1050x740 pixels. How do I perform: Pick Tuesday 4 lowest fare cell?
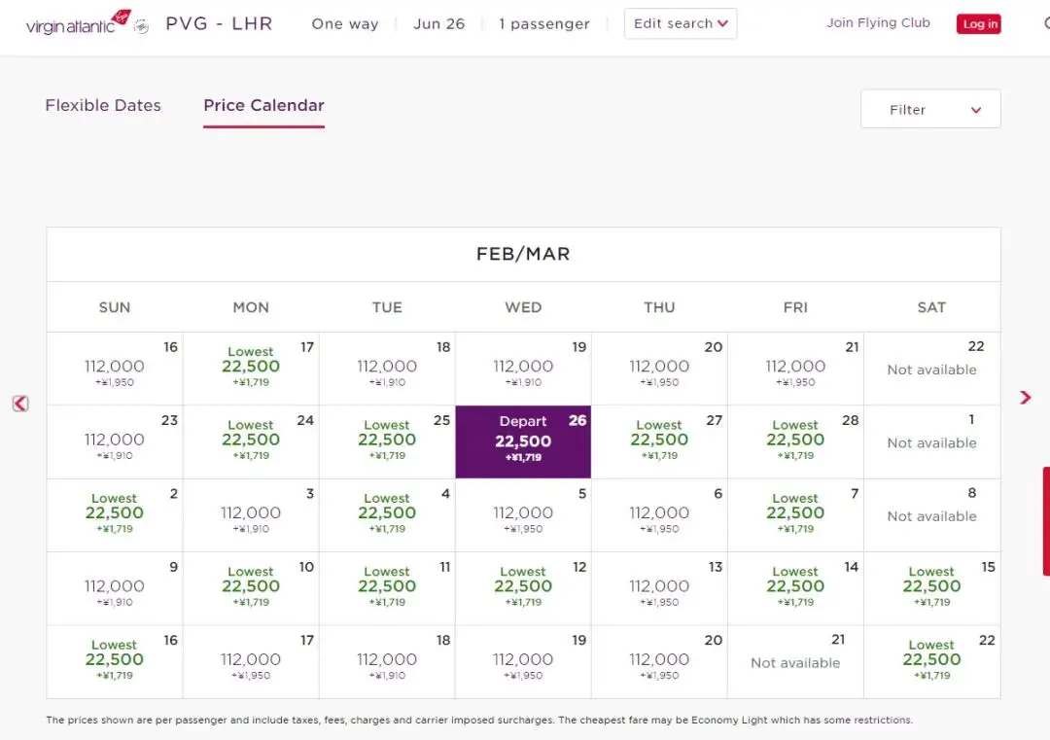click(387, 514)
